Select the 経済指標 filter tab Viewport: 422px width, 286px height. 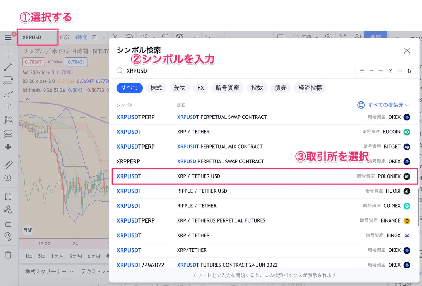(310, 88)
